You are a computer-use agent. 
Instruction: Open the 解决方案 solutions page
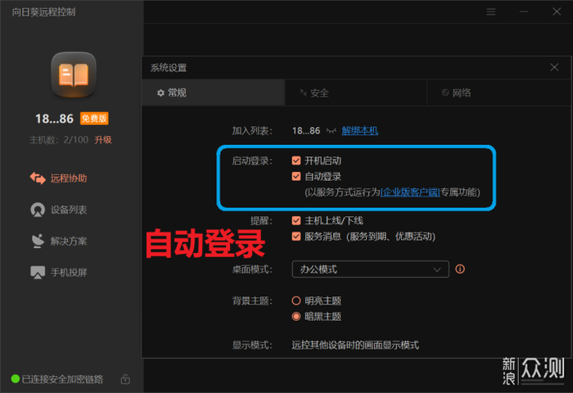pos(58,241)
